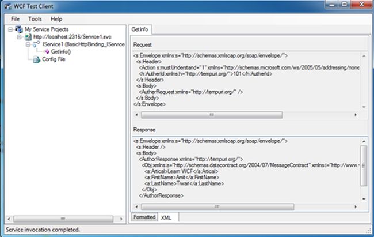Click the My Service Projects computer icon

[19, 29]
